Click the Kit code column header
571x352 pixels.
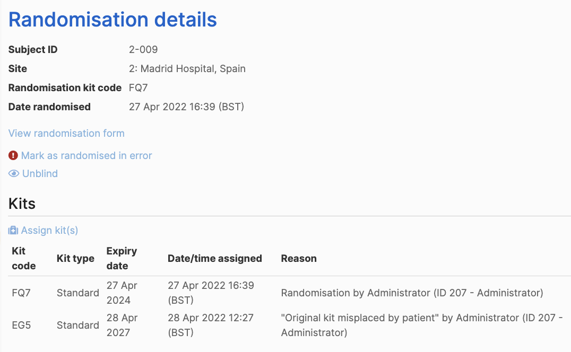click(24, 259)
